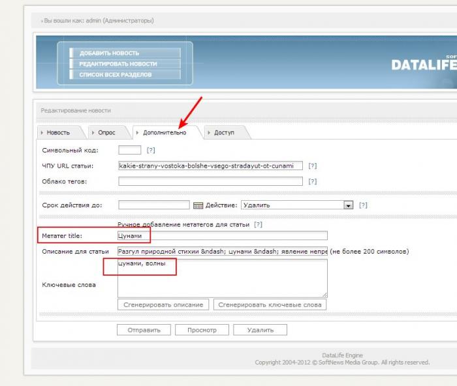457x386 pixels.
Task: Click Сгенерировать описание button
Action: pos(163,304)
